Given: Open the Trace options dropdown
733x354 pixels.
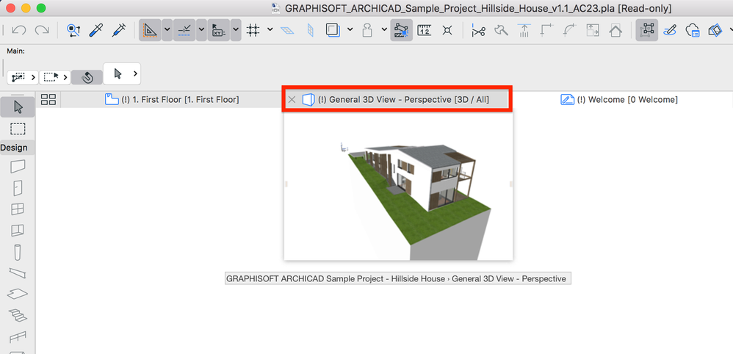Looking at the screenshot, I should (350, 30).
